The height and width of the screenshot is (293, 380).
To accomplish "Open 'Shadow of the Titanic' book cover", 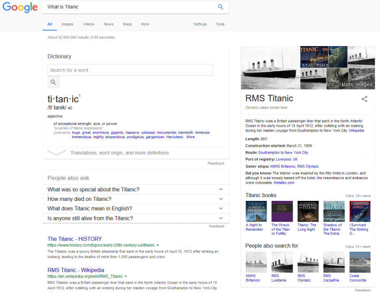I will (x=334, y=211).
